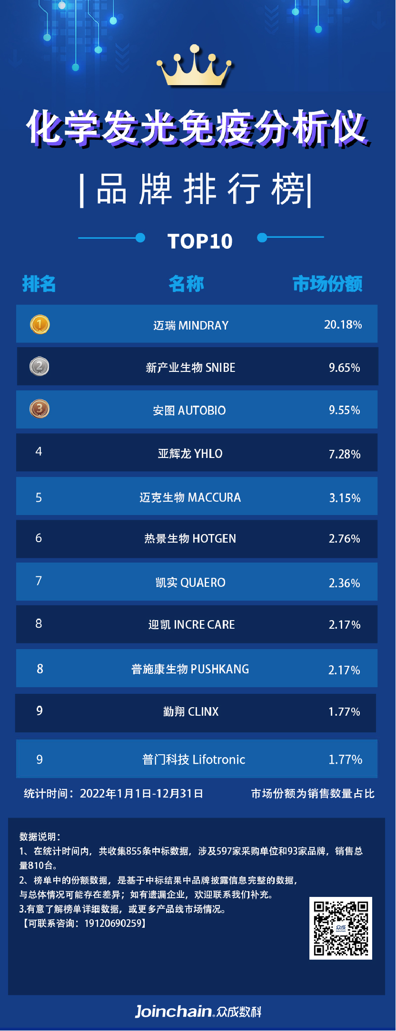Click the 名称 column header
Screen dimensions: 396x1031
(186, 284)
